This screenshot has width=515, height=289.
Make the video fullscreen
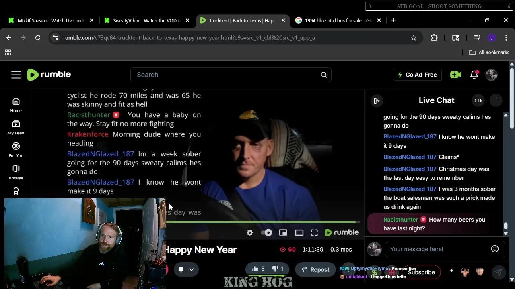(x=314, y=232)
